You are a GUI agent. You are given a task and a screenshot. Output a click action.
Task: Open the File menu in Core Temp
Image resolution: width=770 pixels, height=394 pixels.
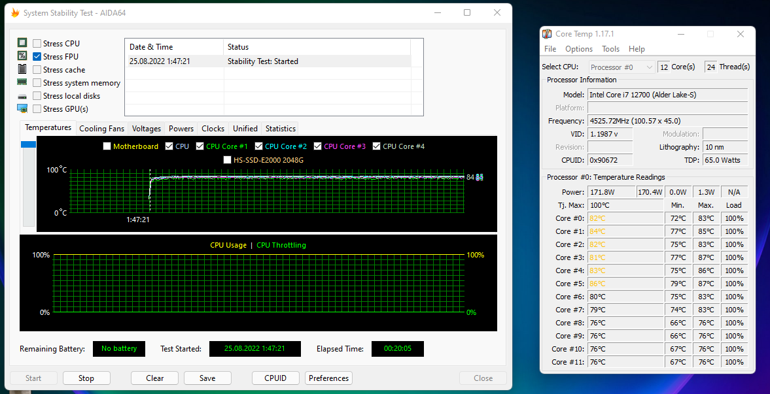pos(550,49)
